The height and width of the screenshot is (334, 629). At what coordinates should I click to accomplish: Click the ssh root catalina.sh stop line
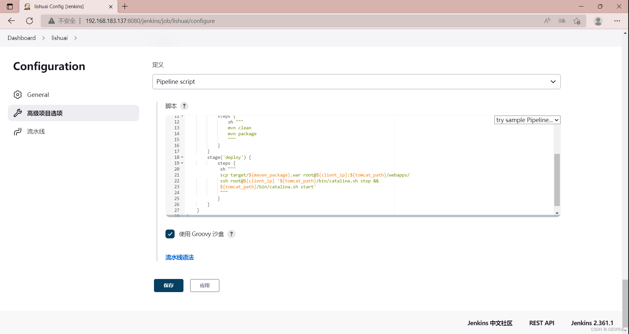(299, 181)
